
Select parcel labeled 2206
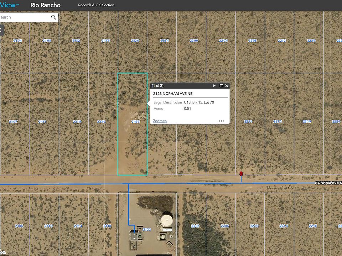[x=225, y=226]
